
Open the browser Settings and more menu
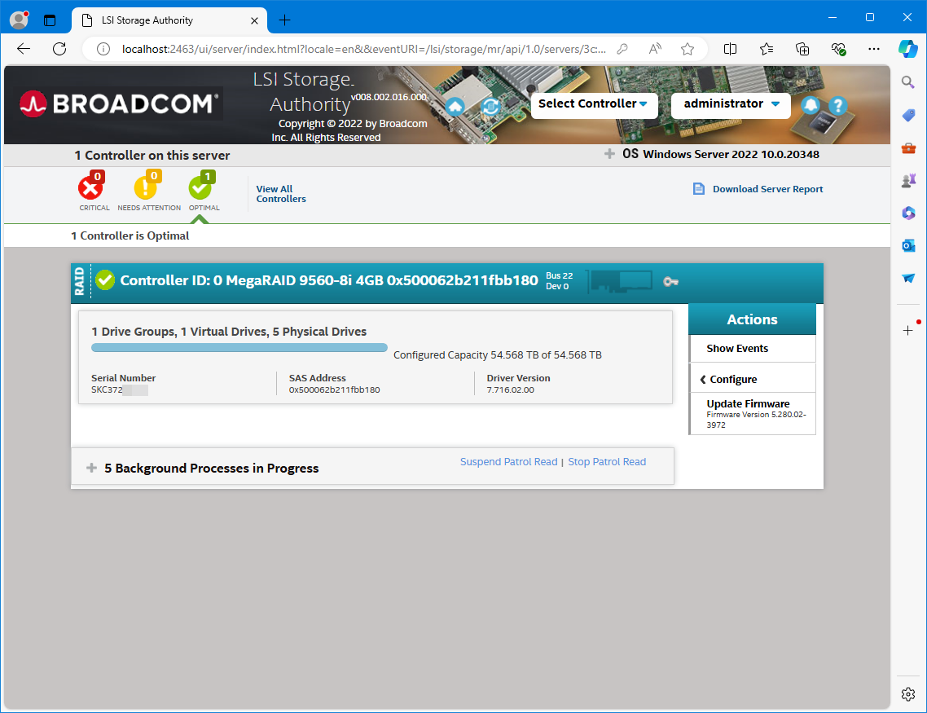pos(874,49)
